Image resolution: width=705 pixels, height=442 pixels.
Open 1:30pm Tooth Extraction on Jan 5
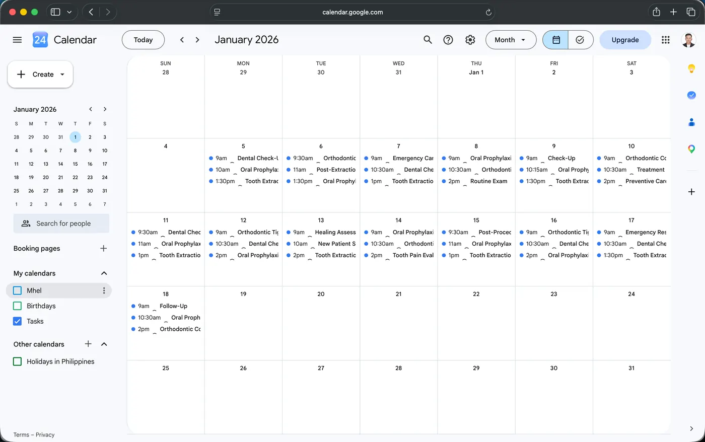[243, 181]
